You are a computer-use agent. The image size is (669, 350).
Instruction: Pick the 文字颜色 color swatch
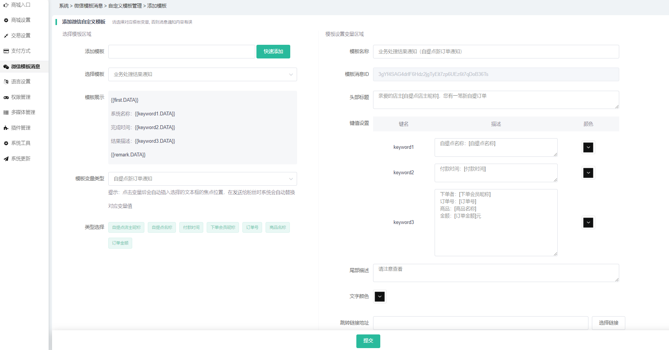tap(380, 296)
